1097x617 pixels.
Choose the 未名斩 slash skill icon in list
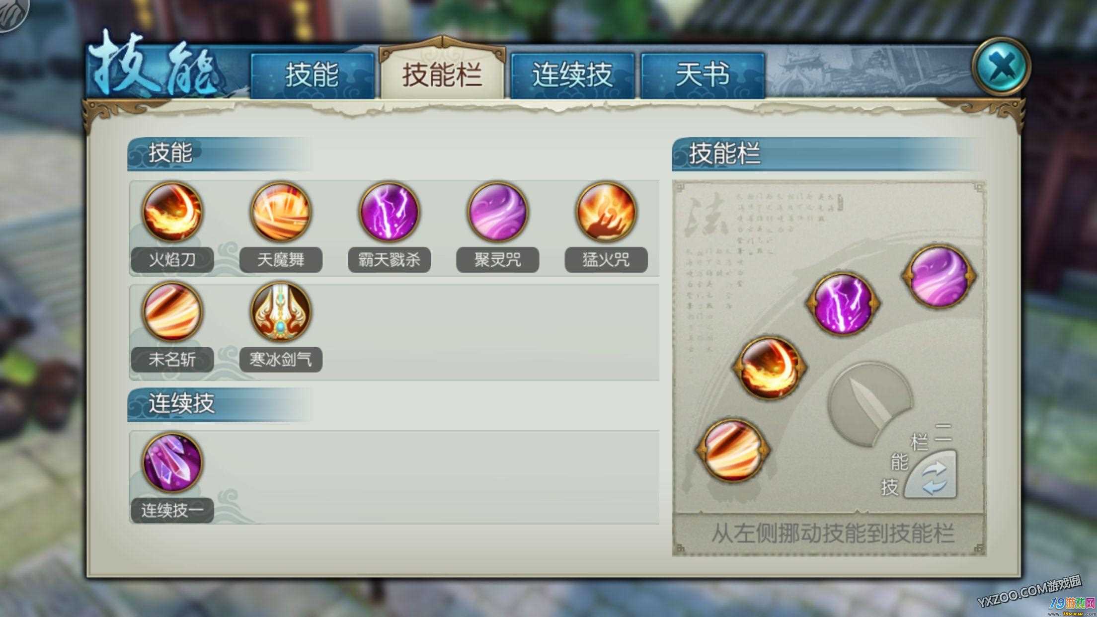click(172, 312)
